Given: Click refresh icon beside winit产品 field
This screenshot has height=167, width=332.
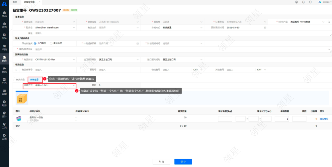Looking at the screenshot, I should pos(328,22).
